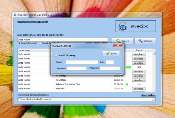The height and width of the screenshot is (118, 175).
Task: Select the Elevador song title
Action: coord(60,88)
